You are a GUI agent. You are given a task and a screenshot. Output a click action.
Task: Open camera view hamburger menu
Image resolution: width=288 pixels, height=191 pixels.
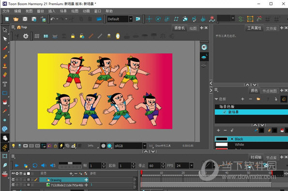[13, 27]
